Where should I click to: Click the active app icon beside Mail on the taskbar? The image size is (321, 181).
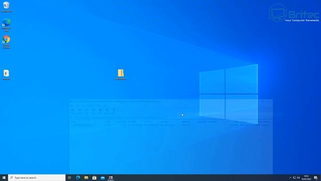[111, 177]
